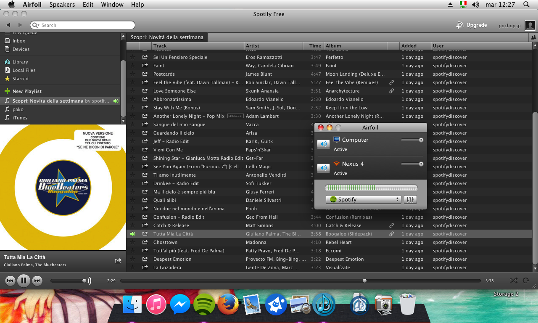Click the Spotify search field
Viewport: 538px width, 323px height.
coord(82,25)
